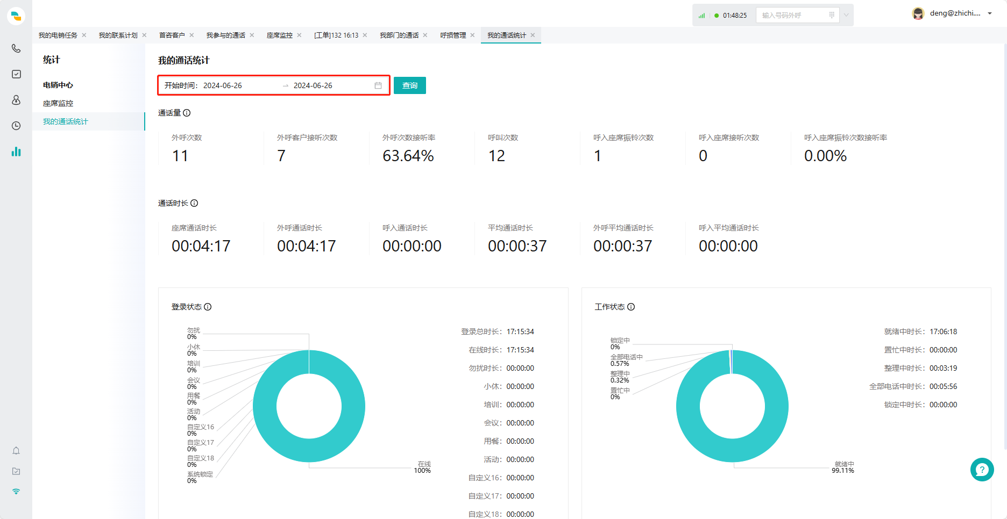Close the 呼损管理 tab
The image size is (1007, 519).
pos(472,35)
